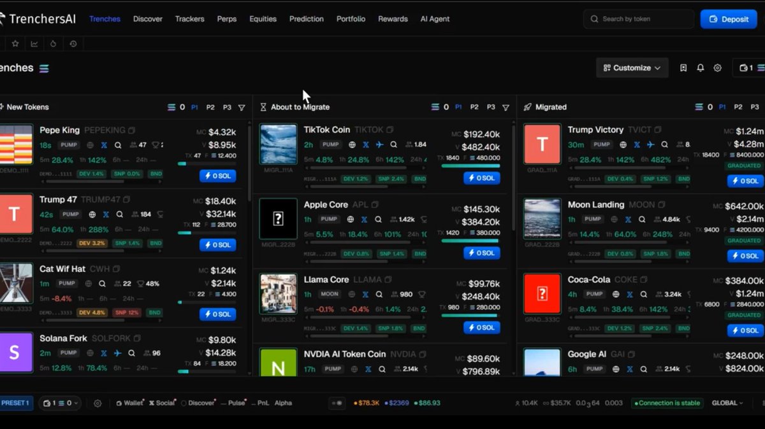Image resolution: width=765 pixels, height=429 pixels.
Task: Select preset P3 in New Tokens column
Action: (227, 108)
